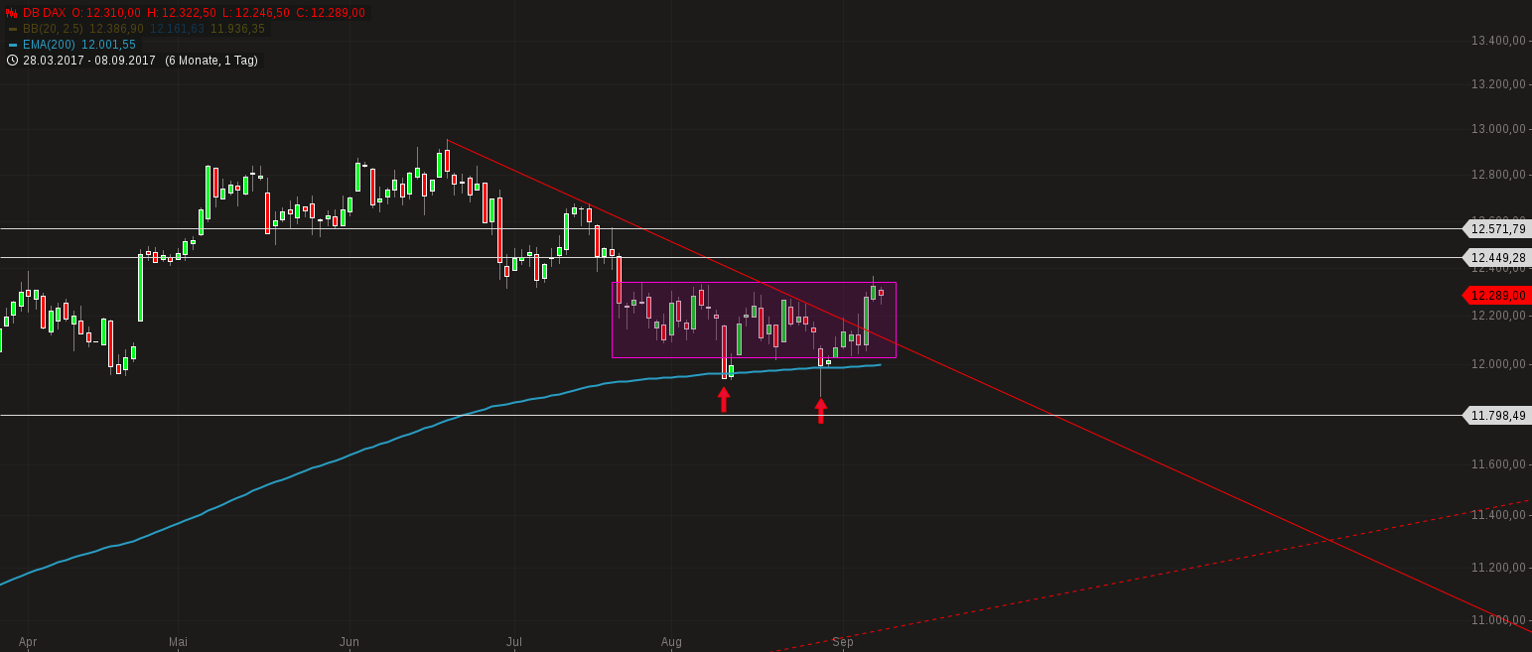
Task: Click the clock icon before the date range
Action: tap(12, 61)
